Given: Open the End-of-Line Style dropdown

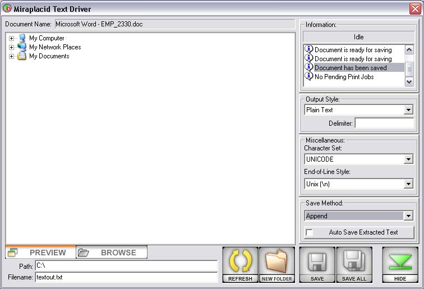Looking at the screenshot, I should click(409, 184).
